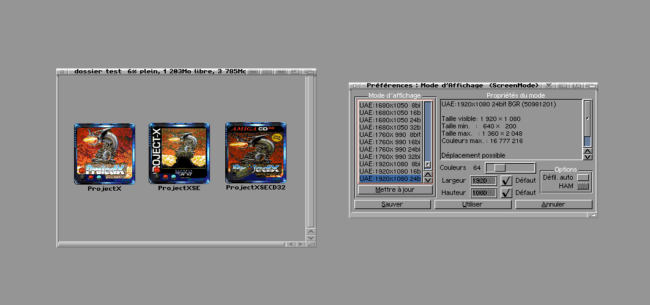Uncheck the Hauteur Défaut checkbox

(x=506, y=193)
